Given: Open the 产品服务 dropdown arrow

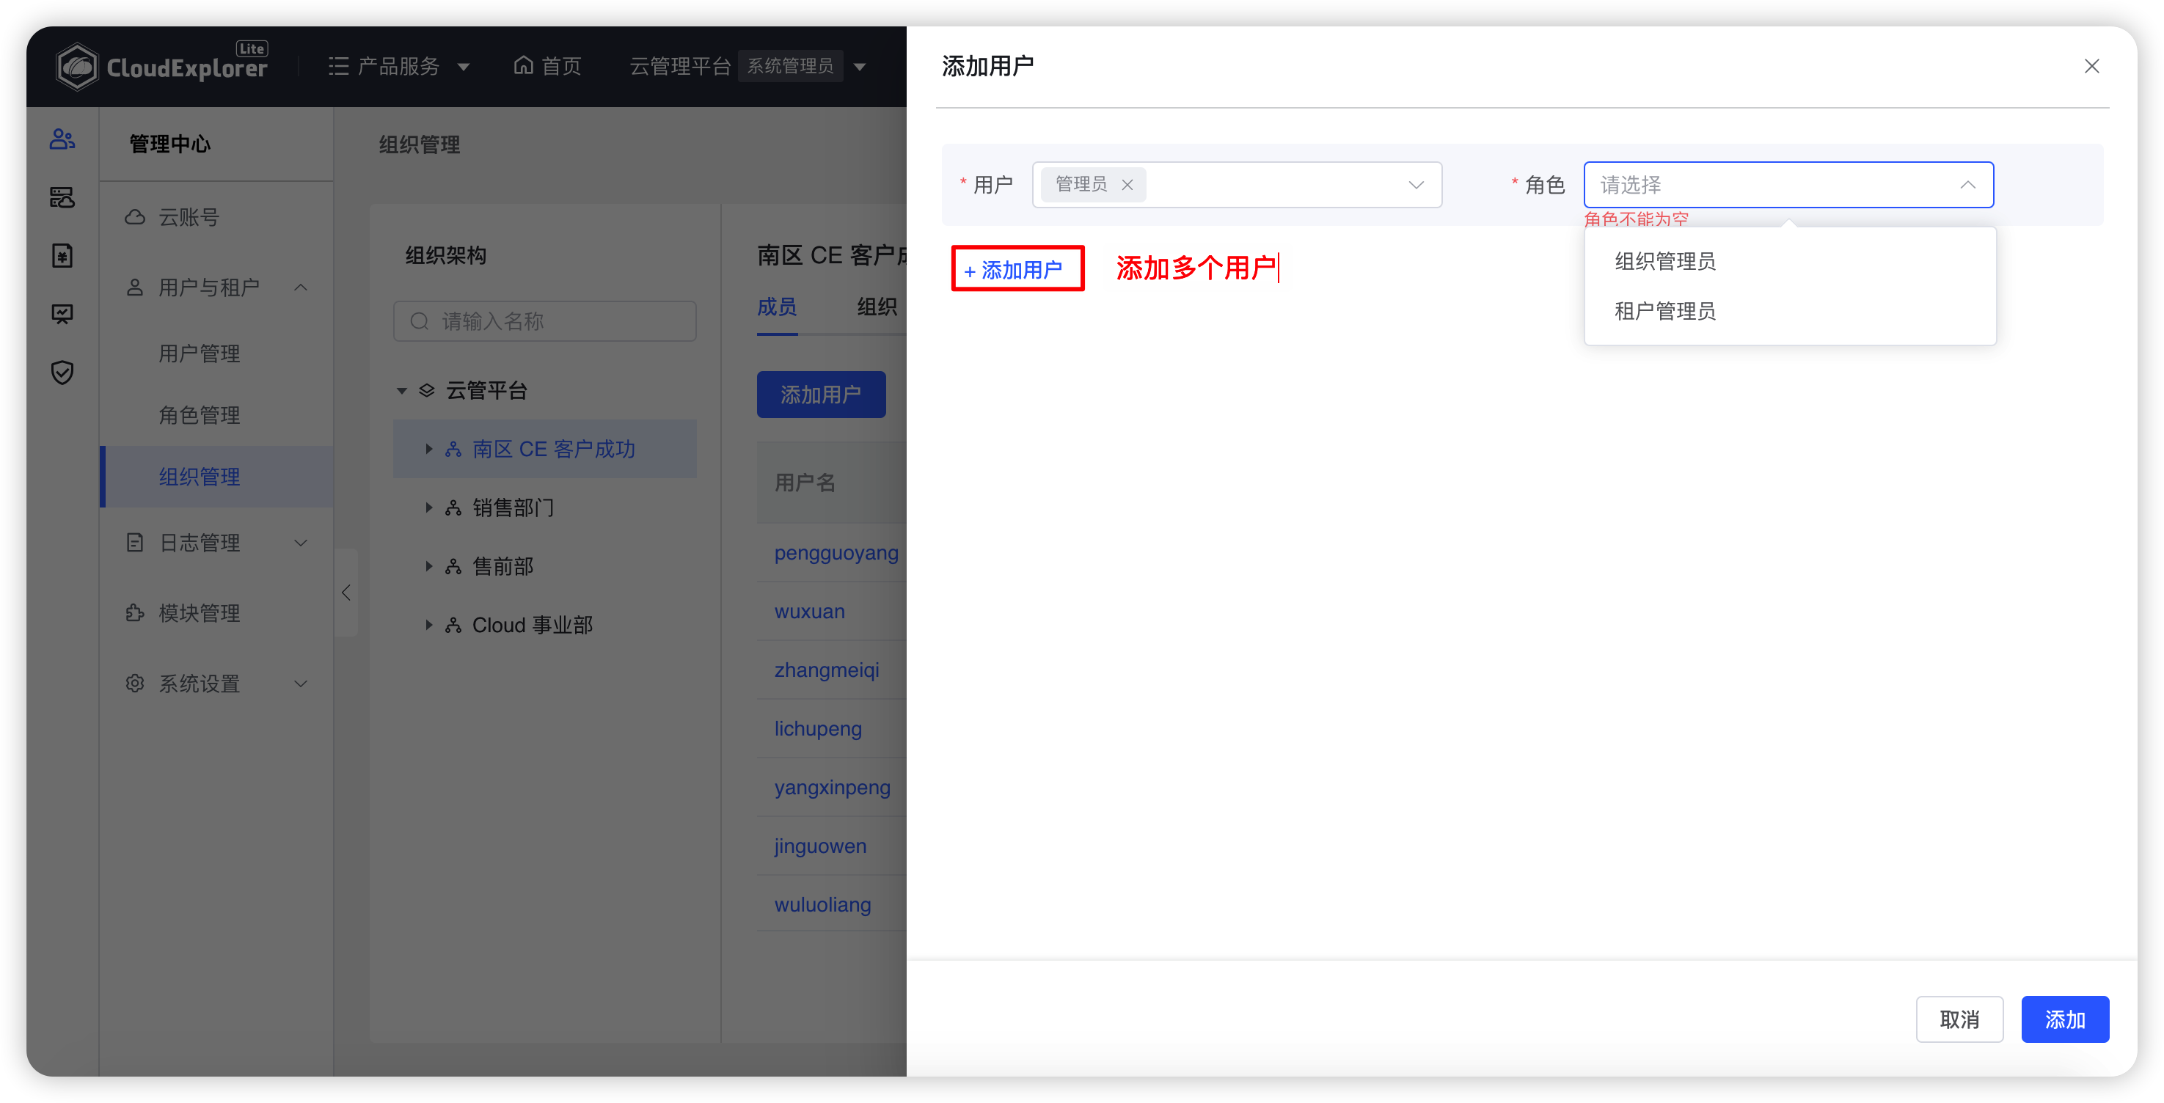Looking at the screenshot, I should tap(464, 66).
